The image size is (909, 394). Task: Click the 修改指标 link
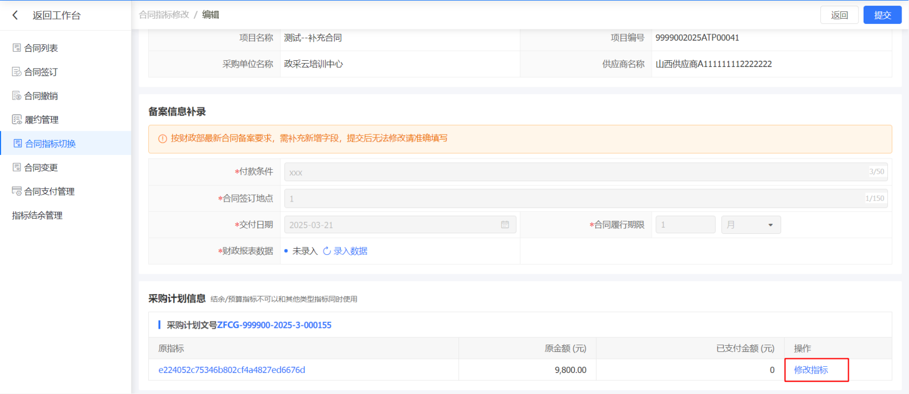[811, 370]
